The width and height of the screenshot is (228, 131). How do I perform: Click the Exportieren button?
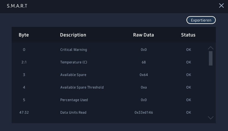pyautogui.click(x=201, y=20)
